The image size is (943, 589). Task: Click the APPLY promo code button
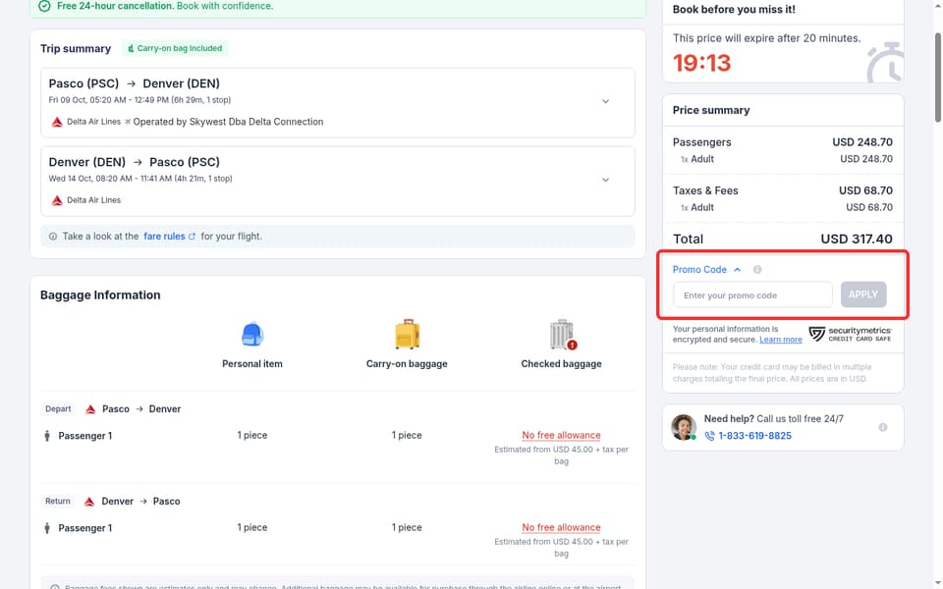(x=863, y=294)
